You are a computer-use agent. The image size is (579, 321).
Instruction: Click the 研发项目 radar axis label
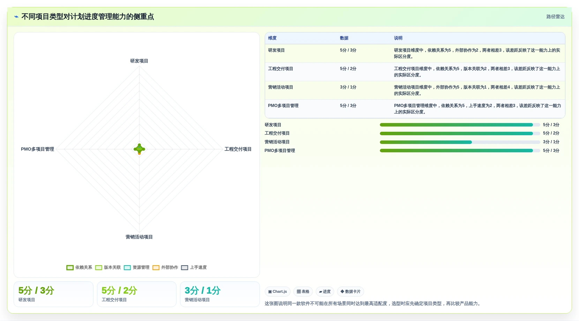139,61
